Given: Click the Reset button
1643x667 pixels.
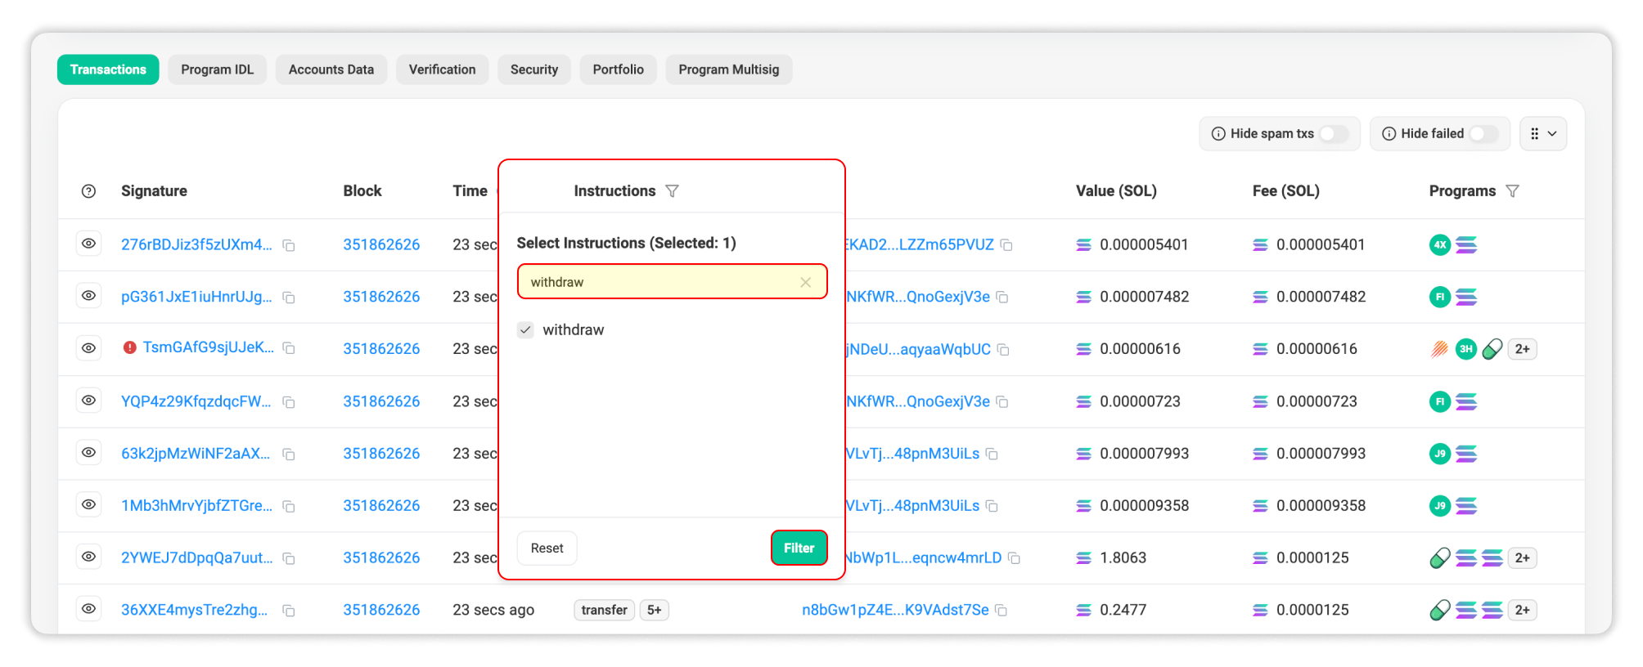Looking at the screenshot, I should [x=547, y=548].
